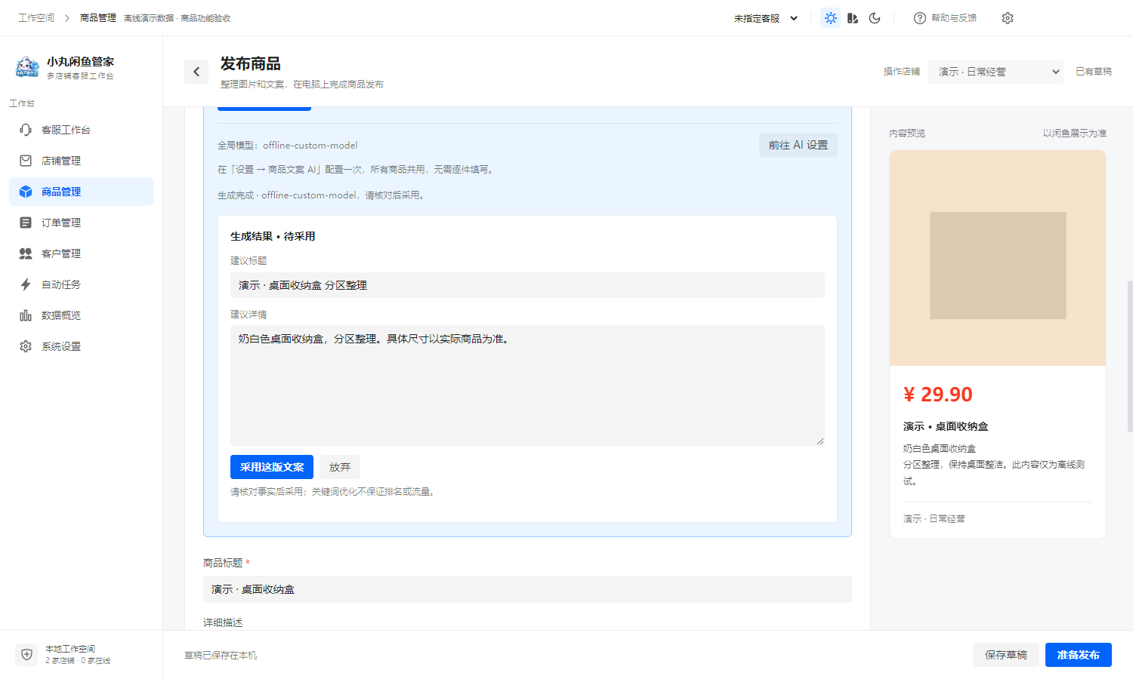Click the product preview image
The image size is (1133, 679).
pyautogui.click(x=998, y=258)
